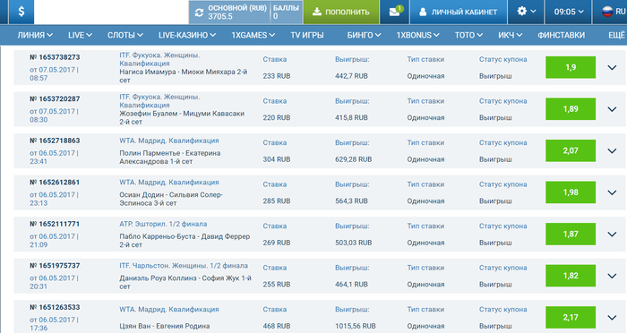Open ITF Чарльстон 1/2 финала link
Viewport: 627px width, 333px height.
coord(184,266)
